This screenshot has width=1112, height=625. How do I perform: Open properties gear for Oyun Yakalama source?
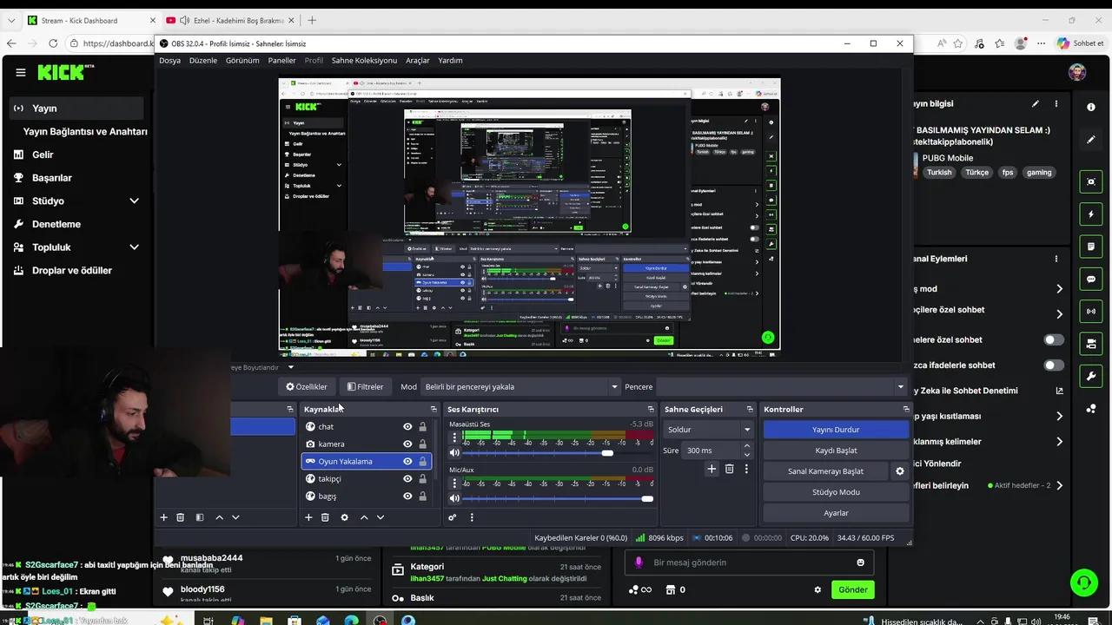(x=344, y=516)
